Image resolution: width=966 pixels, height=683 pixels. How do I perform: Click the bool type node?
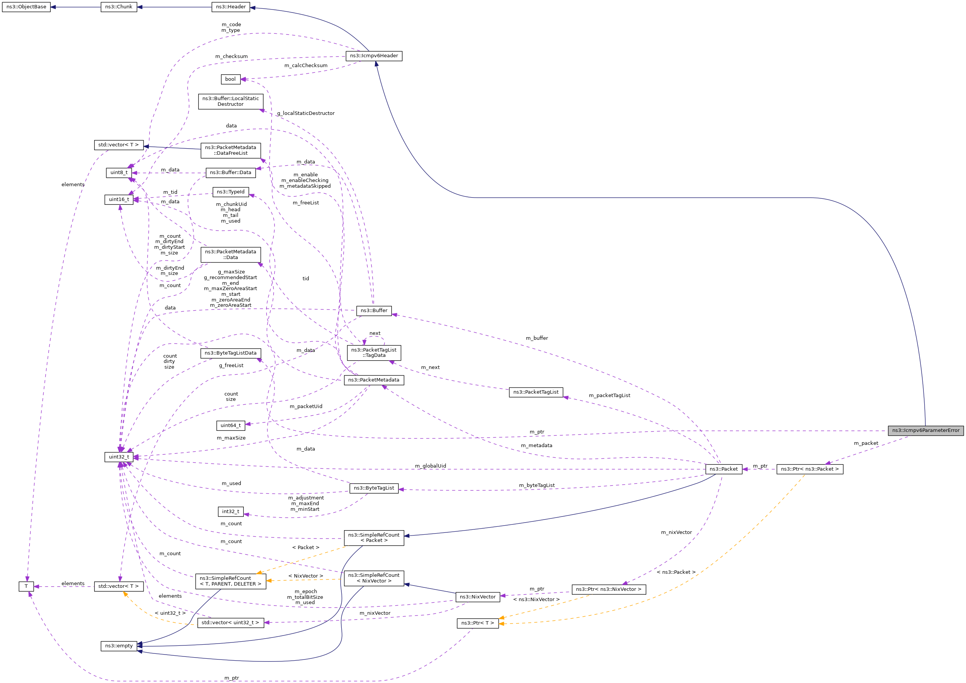[x=230, y=79]
